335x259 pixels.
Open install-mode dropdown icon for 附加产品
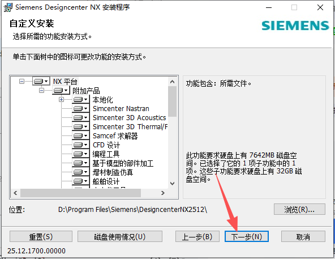coord(61,90)
